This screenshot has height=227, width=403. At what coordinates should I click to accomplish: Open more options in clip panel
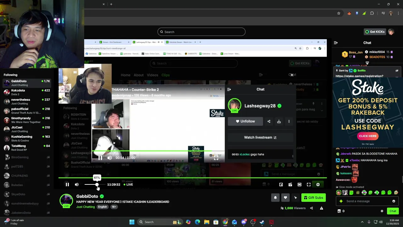pos(289,121)
